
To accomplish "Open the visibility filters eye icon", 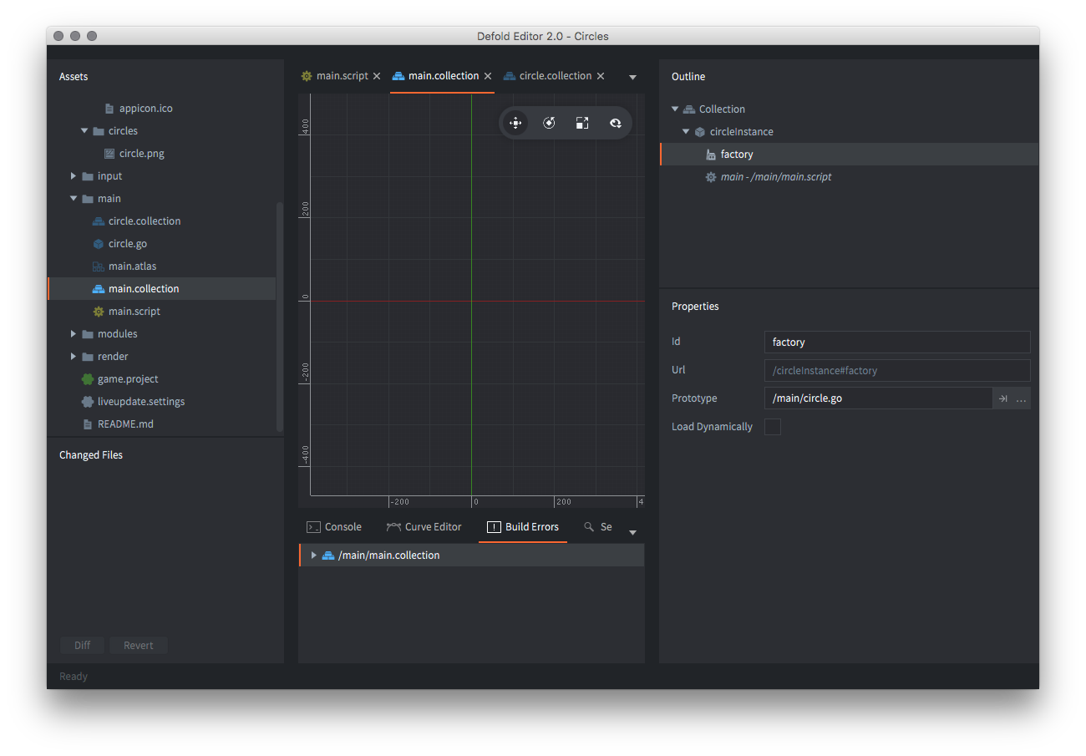I will tap(616, 124).
